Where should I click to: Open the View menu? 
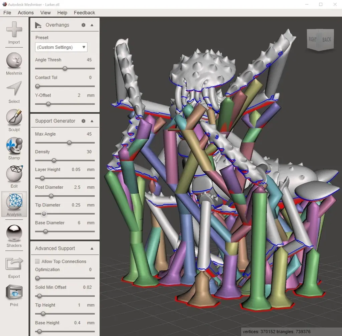click(45, 13)
